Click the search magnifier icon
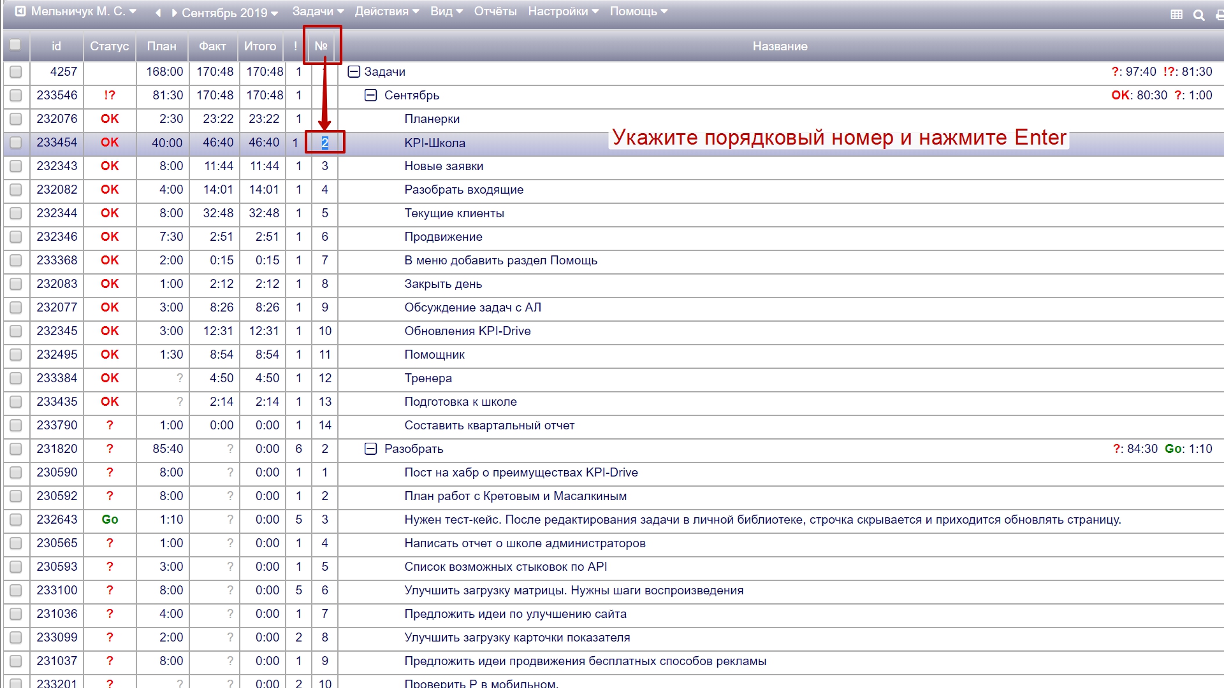 pos(1198,15)
